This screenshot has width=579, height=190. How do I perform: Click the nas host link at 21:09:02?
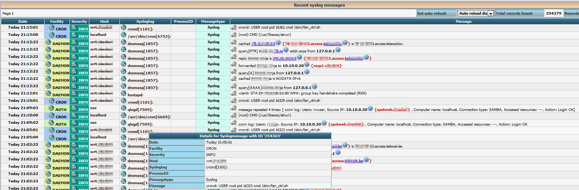tap(94, 123)
